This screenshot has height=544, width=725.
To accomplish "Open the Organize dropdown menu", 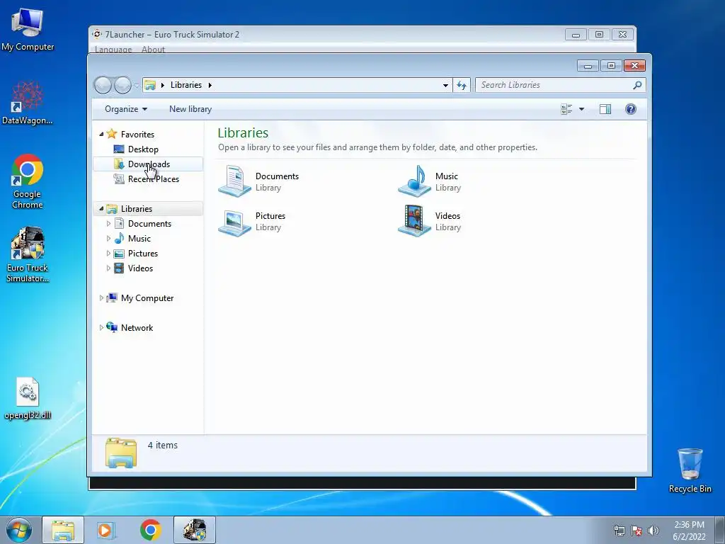I will [x=126, y=109].
